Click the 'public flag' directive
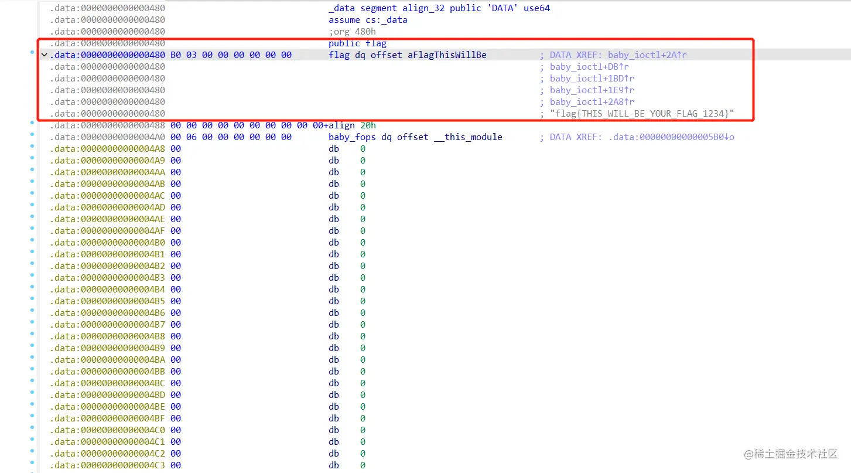The image size is (851, 473). point(357,43)
